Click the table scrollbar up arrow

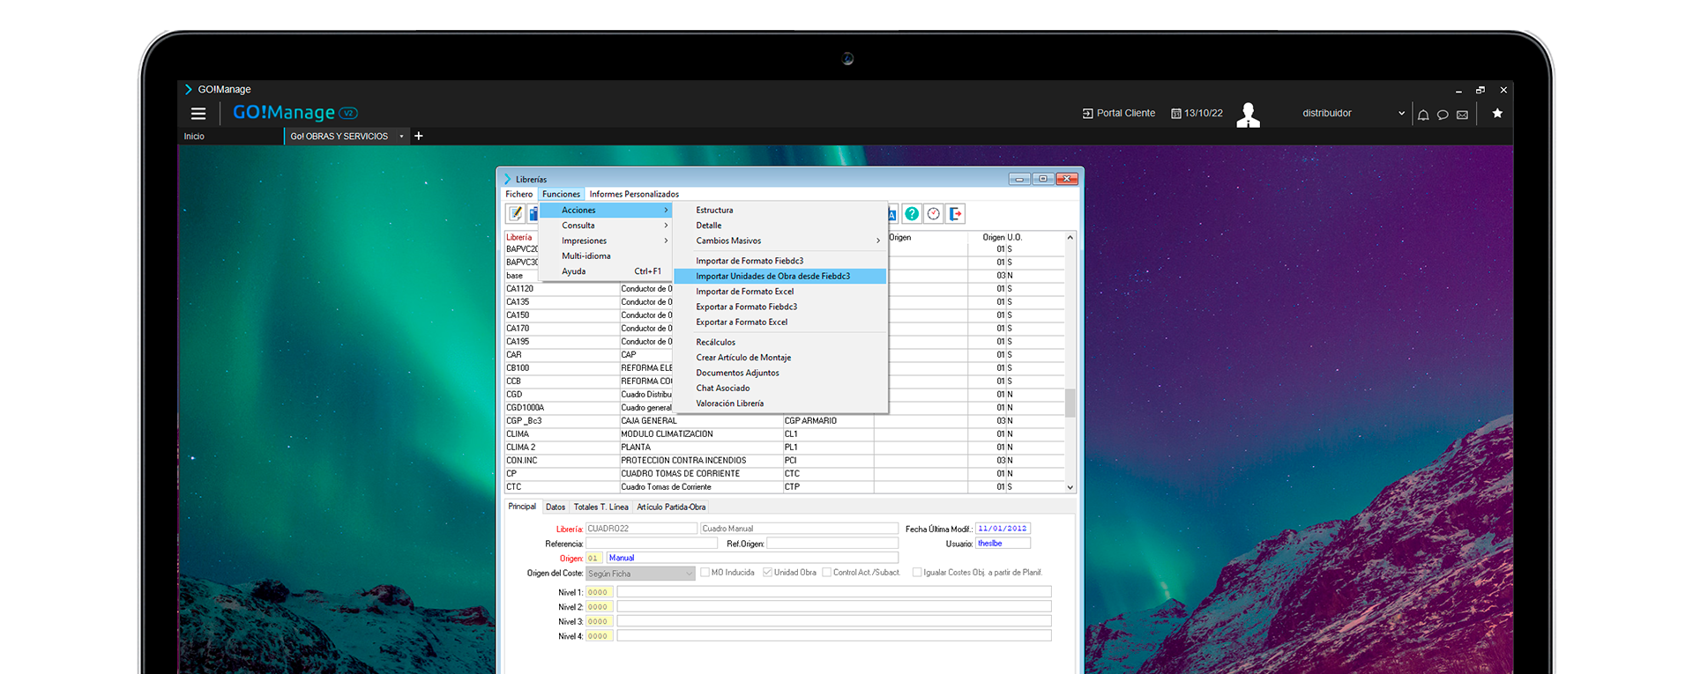point(1070,238)
